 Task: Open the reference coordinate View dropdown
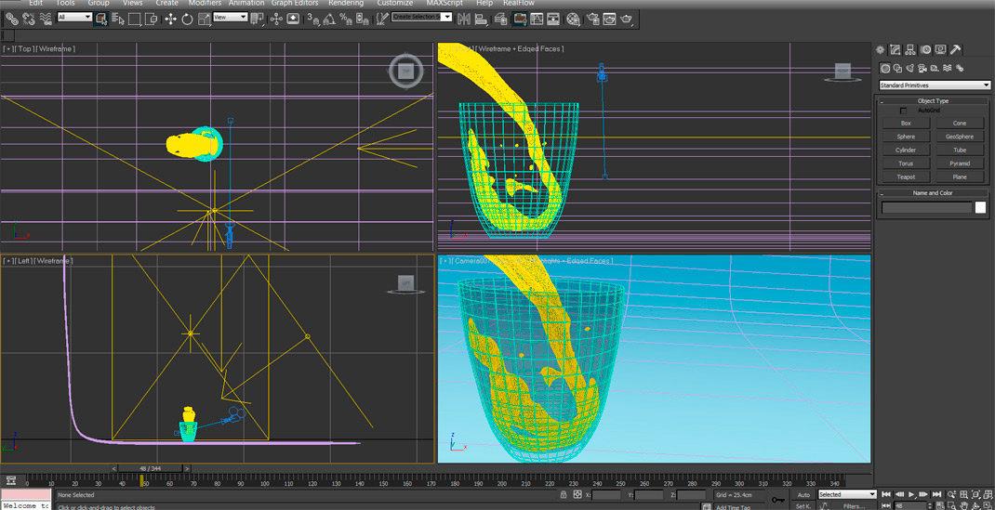pos(230,17)
